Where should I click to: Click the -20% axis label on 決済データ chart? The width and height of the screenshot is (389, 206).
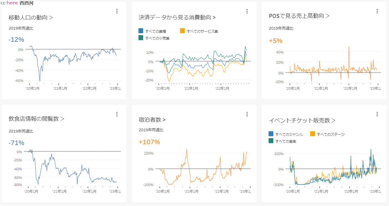pyautogui.click(x=149, y=80)
